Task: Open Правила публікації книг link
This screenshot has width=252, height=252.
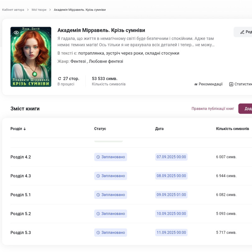Action: click(213, 109)
